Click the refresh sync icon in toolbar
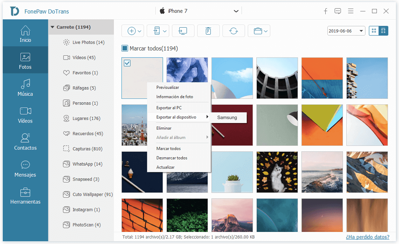This screenshot has width=399, height=244. (233, 31)
